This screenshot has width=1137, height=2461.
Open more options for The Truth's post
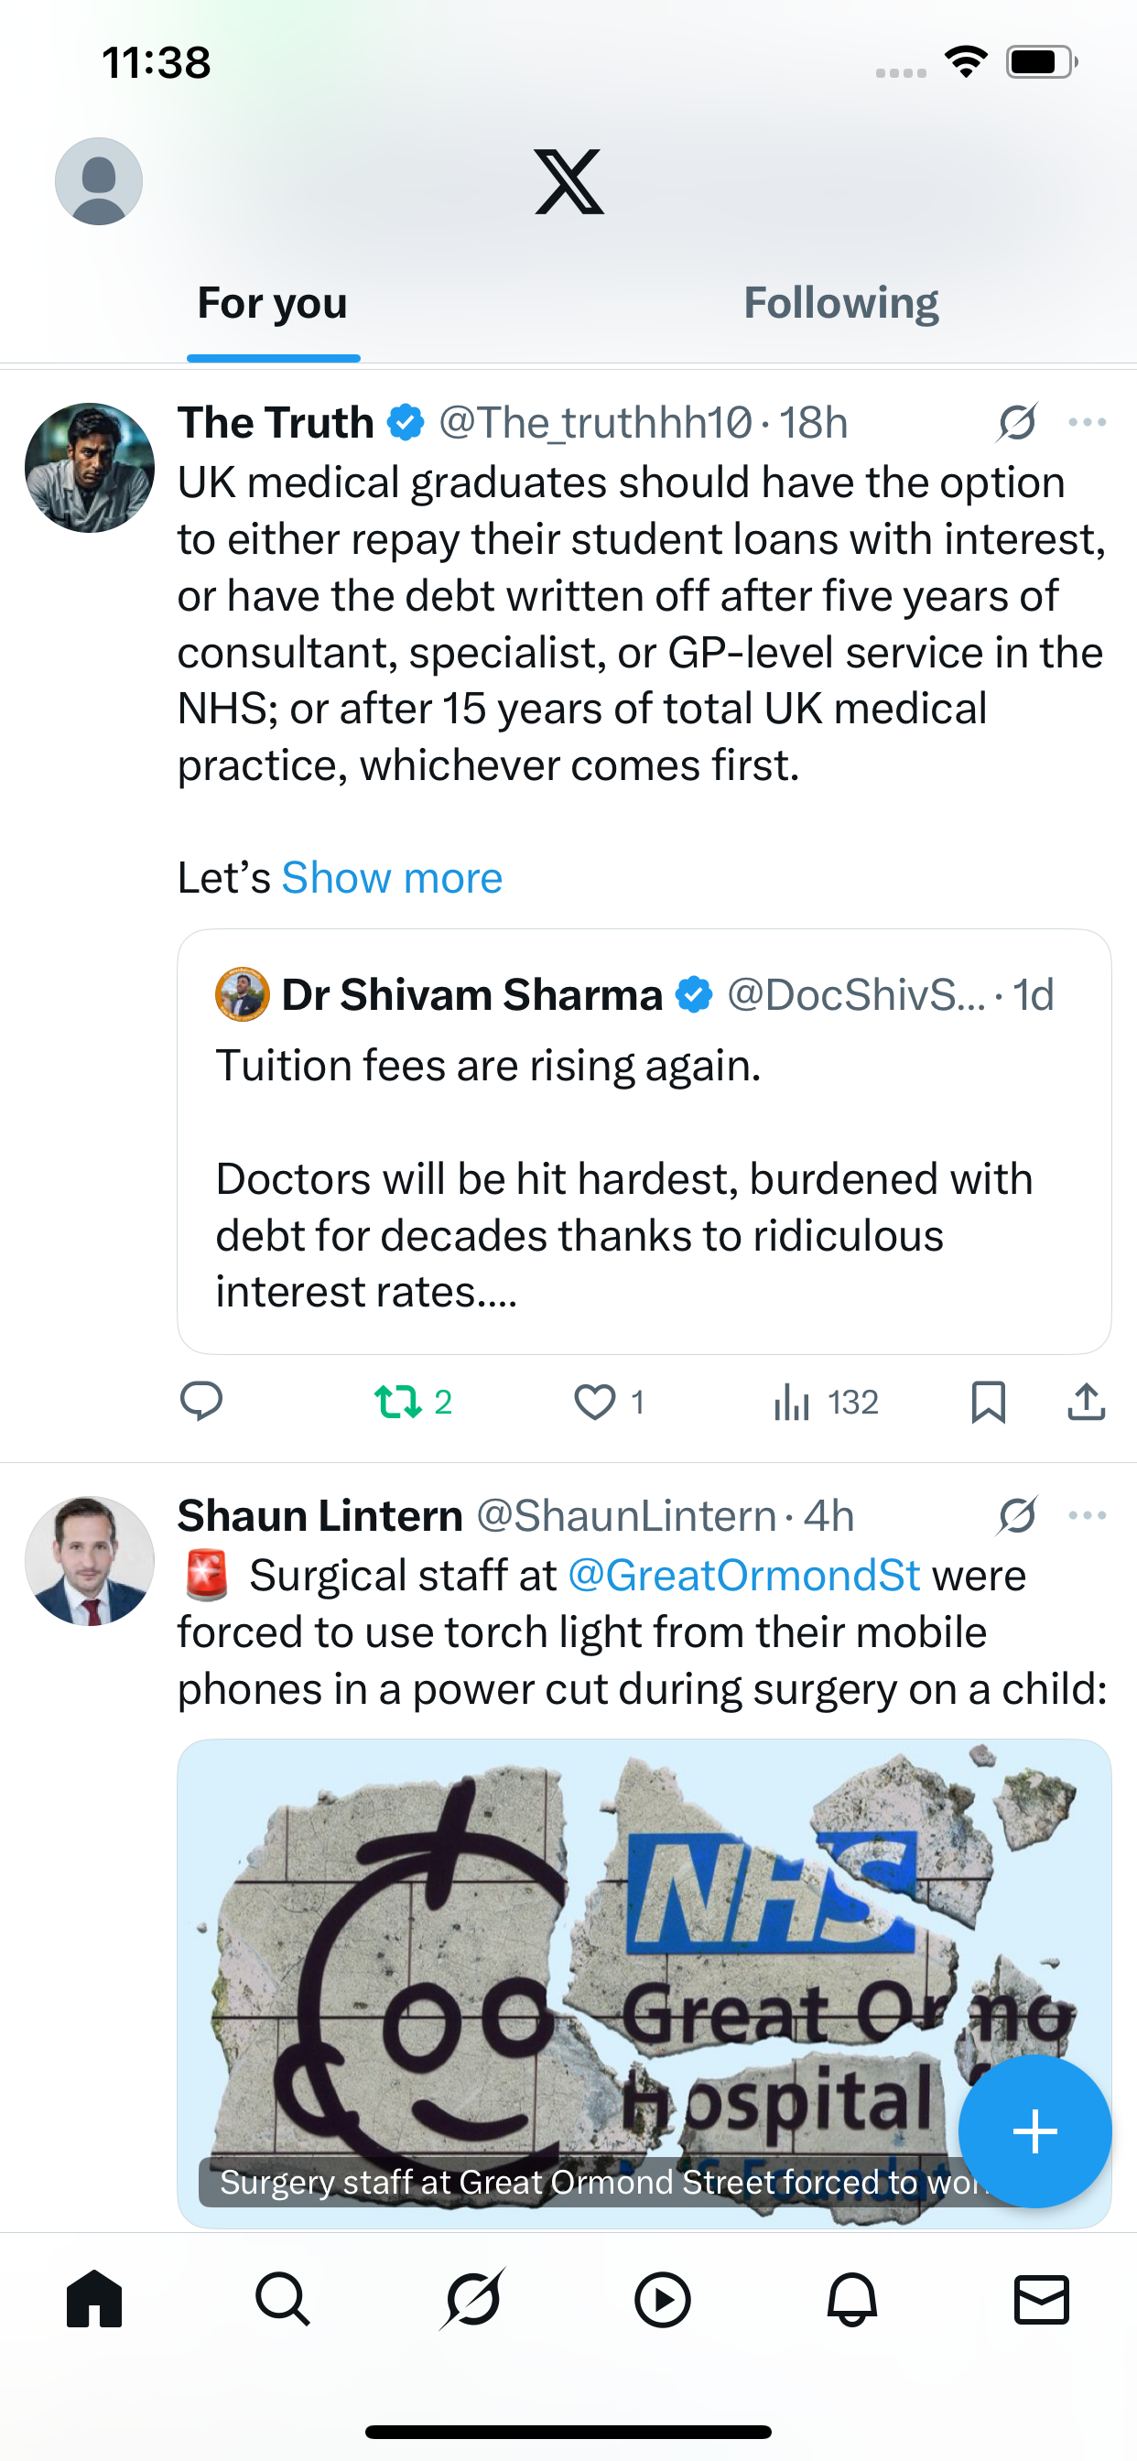coord(1088,422)
